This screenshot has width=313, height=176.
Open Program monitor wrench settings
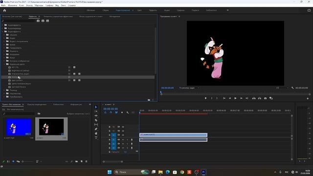pos(292,88)
